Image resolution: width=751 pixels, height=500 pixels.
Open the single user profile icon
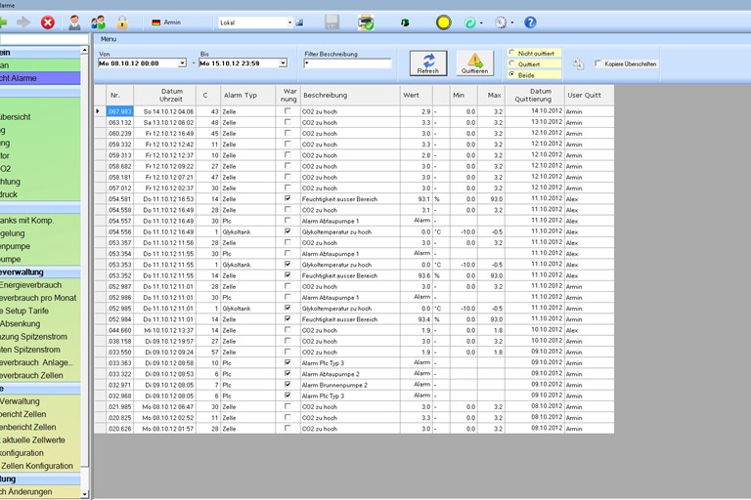[x=75, y=21]
